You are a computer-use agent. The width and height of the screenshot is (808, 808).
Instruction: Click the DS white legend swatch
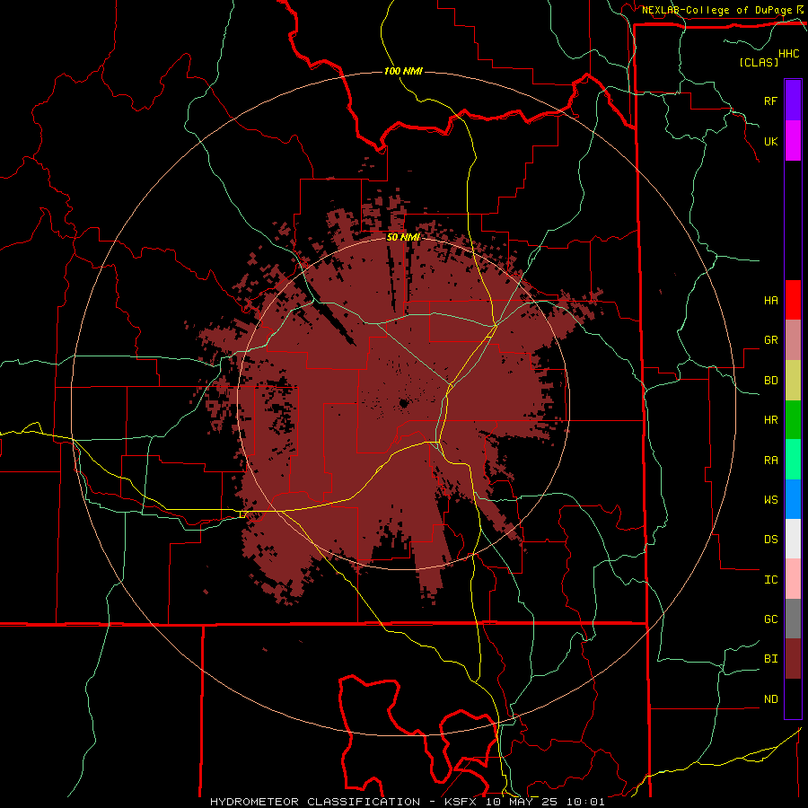793,539
